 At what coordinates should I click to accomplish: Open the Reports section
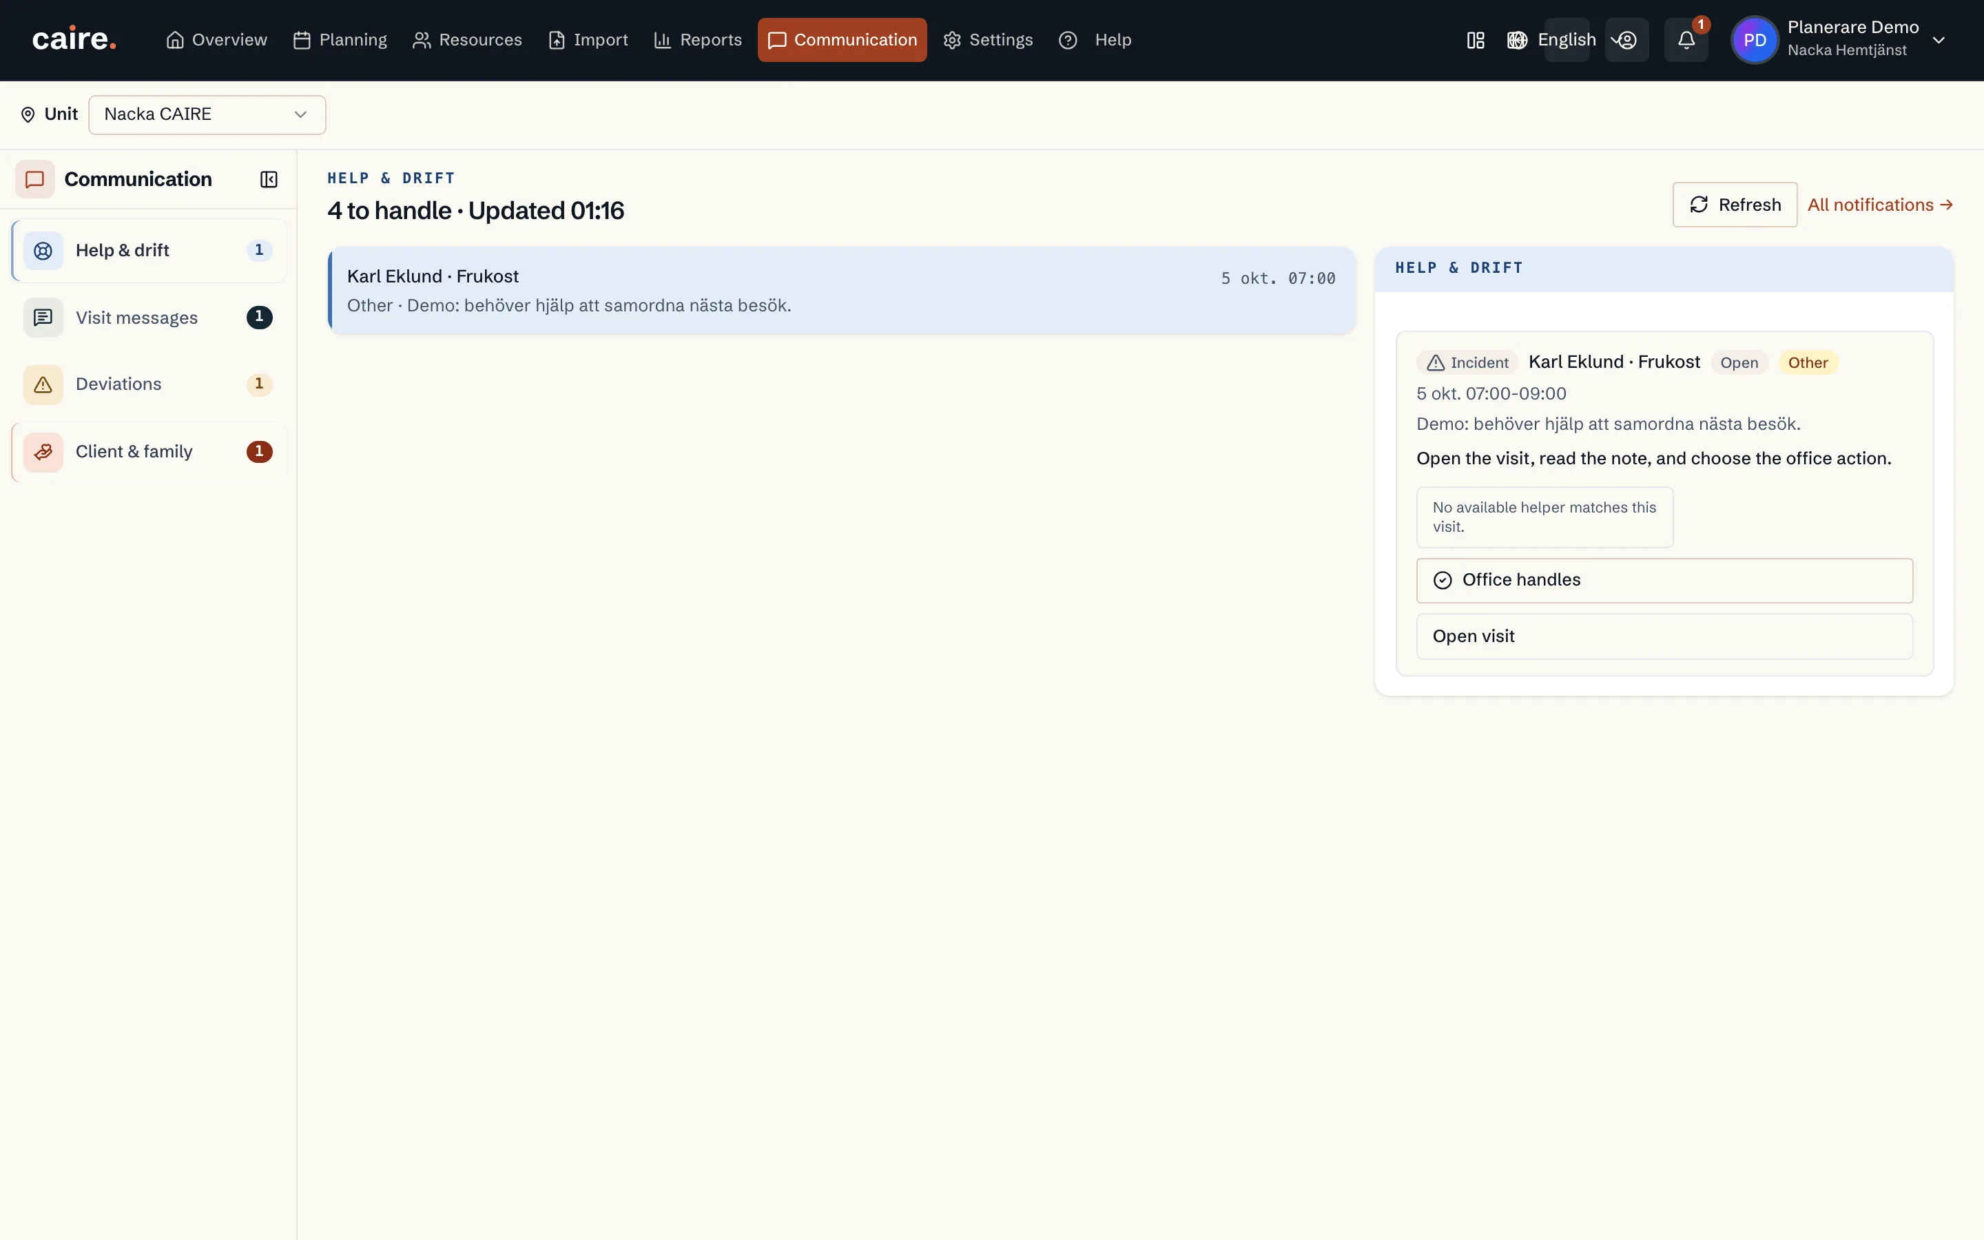(x=698, y=40)
